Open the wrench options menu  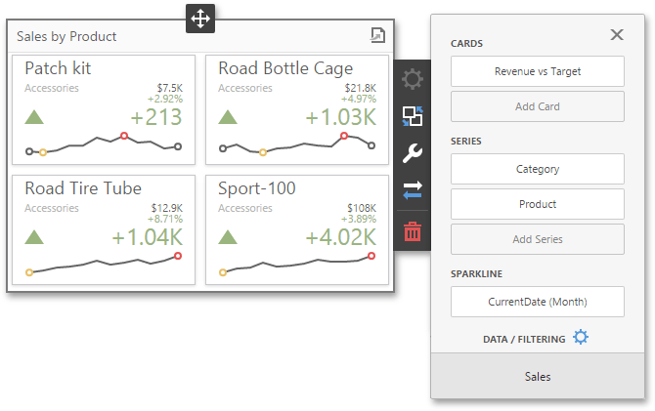[413, 153]
